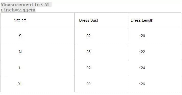Screen dimensions: 182x95
Task: Select the 'Dress Length' column header
Action: pyautogui.click(x=154, y=20)
